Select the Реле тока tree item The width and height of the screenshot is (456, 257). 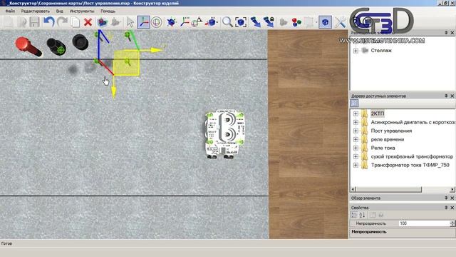tap(383, 148)
